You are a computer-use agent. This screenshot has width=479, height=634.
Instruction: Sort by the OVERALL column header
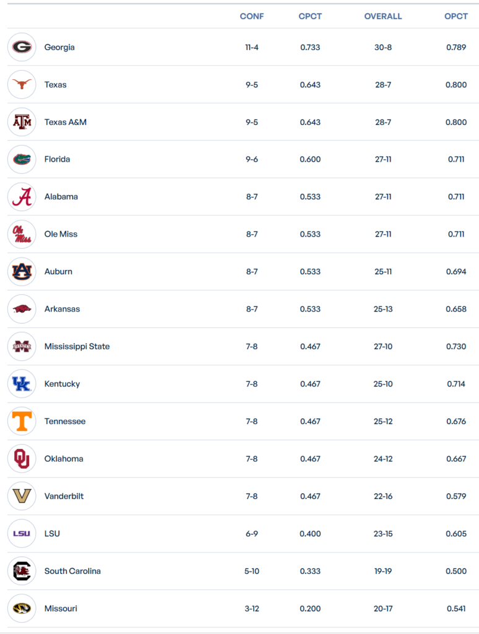[x=383, y=16]
